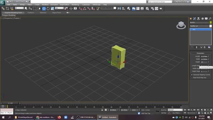
Task: Click the time slider handle showing 0 / 100
Action: click(10, 103)
